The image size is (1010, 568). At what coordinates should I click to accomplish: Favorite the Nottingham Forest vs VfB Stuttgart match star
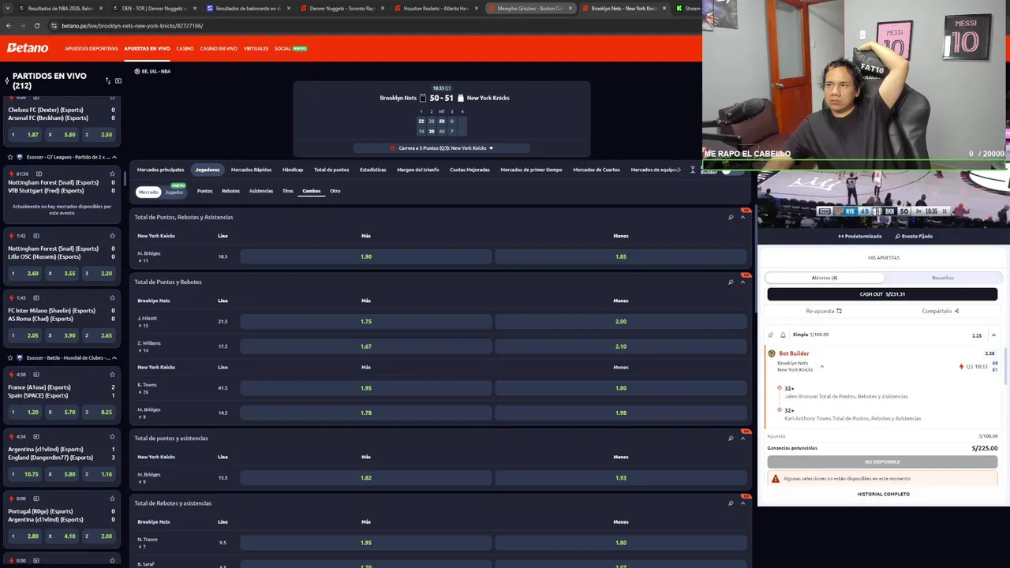[x=112, y=174]
